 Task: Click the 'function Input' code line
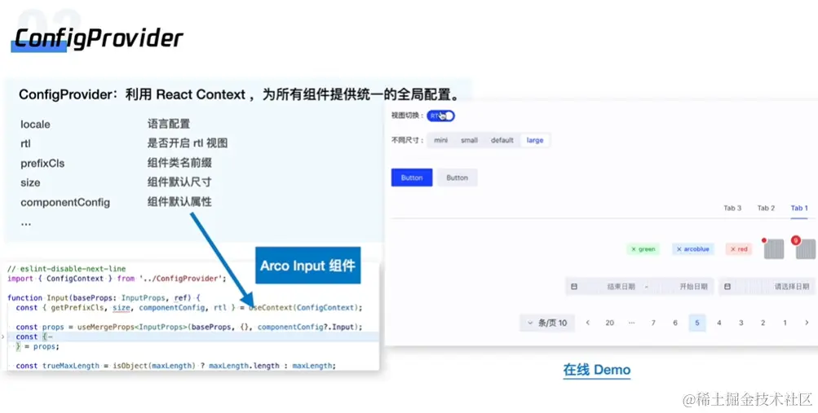point(104,298)
